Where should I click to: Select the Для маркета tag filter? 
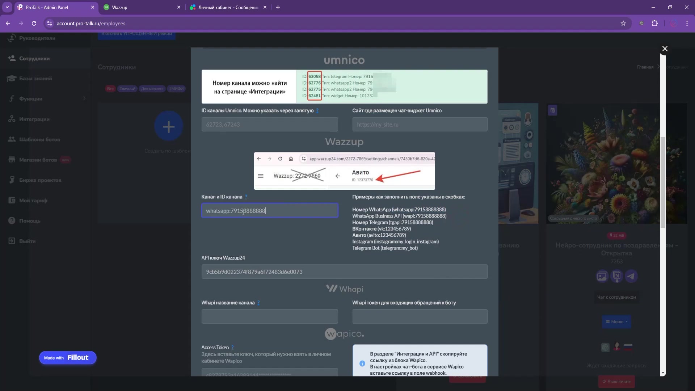click(x=152, y=89)
